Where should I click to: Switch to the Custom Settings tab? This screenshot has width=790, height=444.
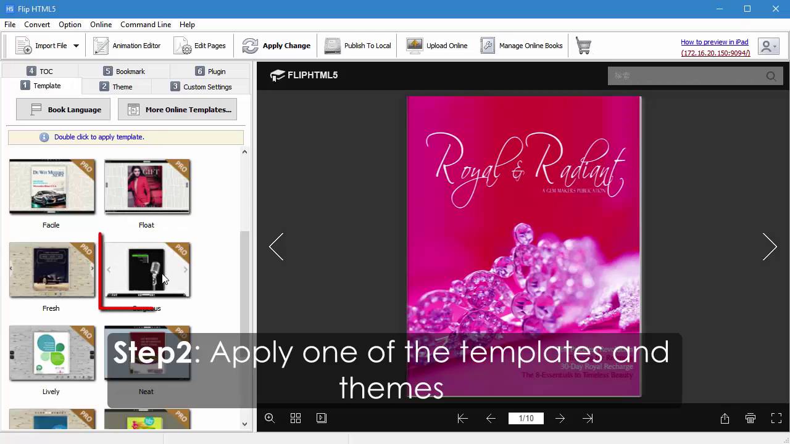click(x=201, y=86)
